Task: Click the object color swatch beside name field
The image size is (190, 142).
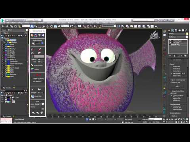Action: coord(187,34)
